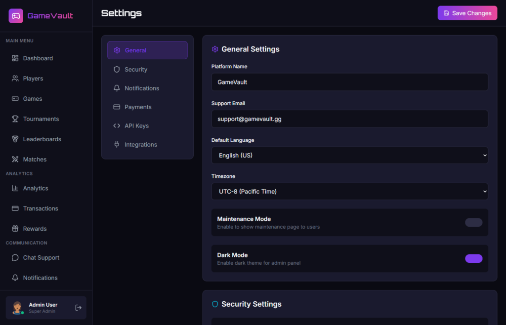Click the Super Admin role text
Image resolution: width=506 pixels, height=325 pixels.
point(42,312)
